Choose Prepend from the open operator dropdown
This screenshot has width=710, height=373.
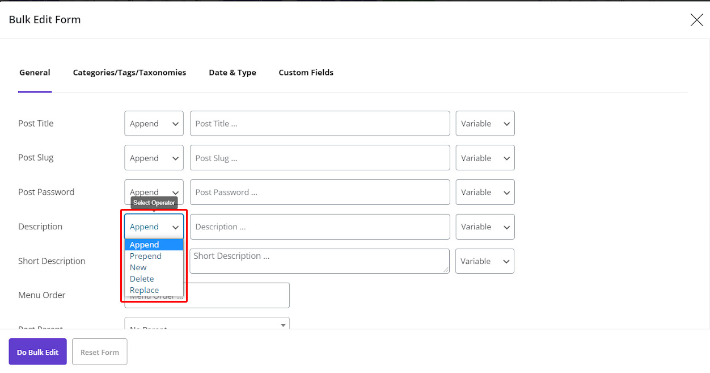(145, 255)
